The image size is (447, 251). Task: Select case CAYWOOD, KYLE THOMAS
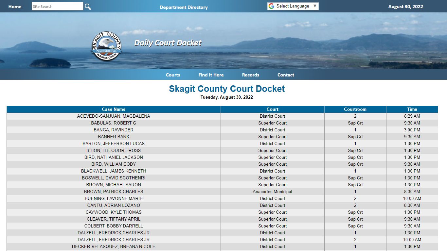[114, 212]
